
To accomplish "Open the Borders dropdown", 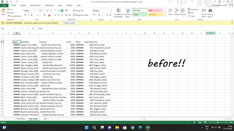I will (40, 15).
